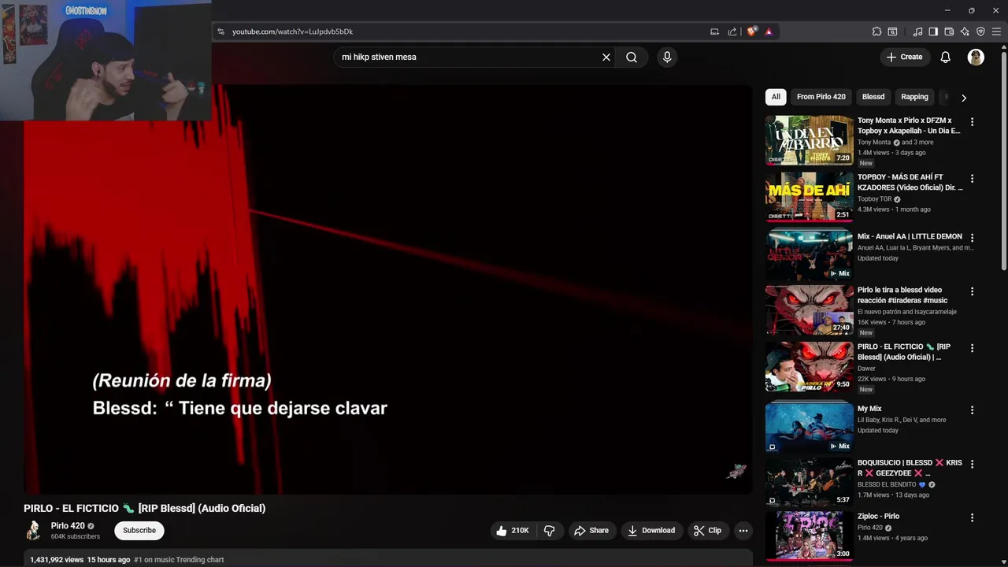The image size is (1008, 567).
Task: Like the video with 210K likes
Action: pyautogui.click(x=512, y=530)
